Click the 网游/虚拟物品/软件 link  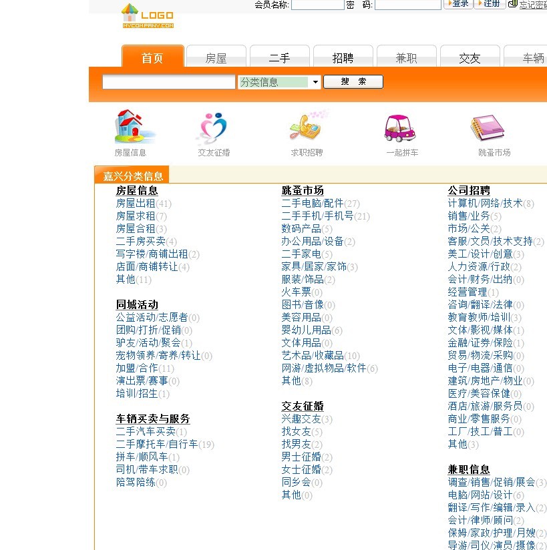[324, 368]
